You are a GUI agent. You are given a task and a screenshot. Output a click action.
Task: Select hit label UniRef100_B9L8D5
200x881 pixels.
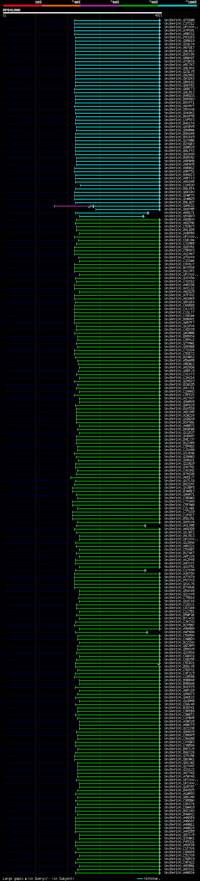179,230
